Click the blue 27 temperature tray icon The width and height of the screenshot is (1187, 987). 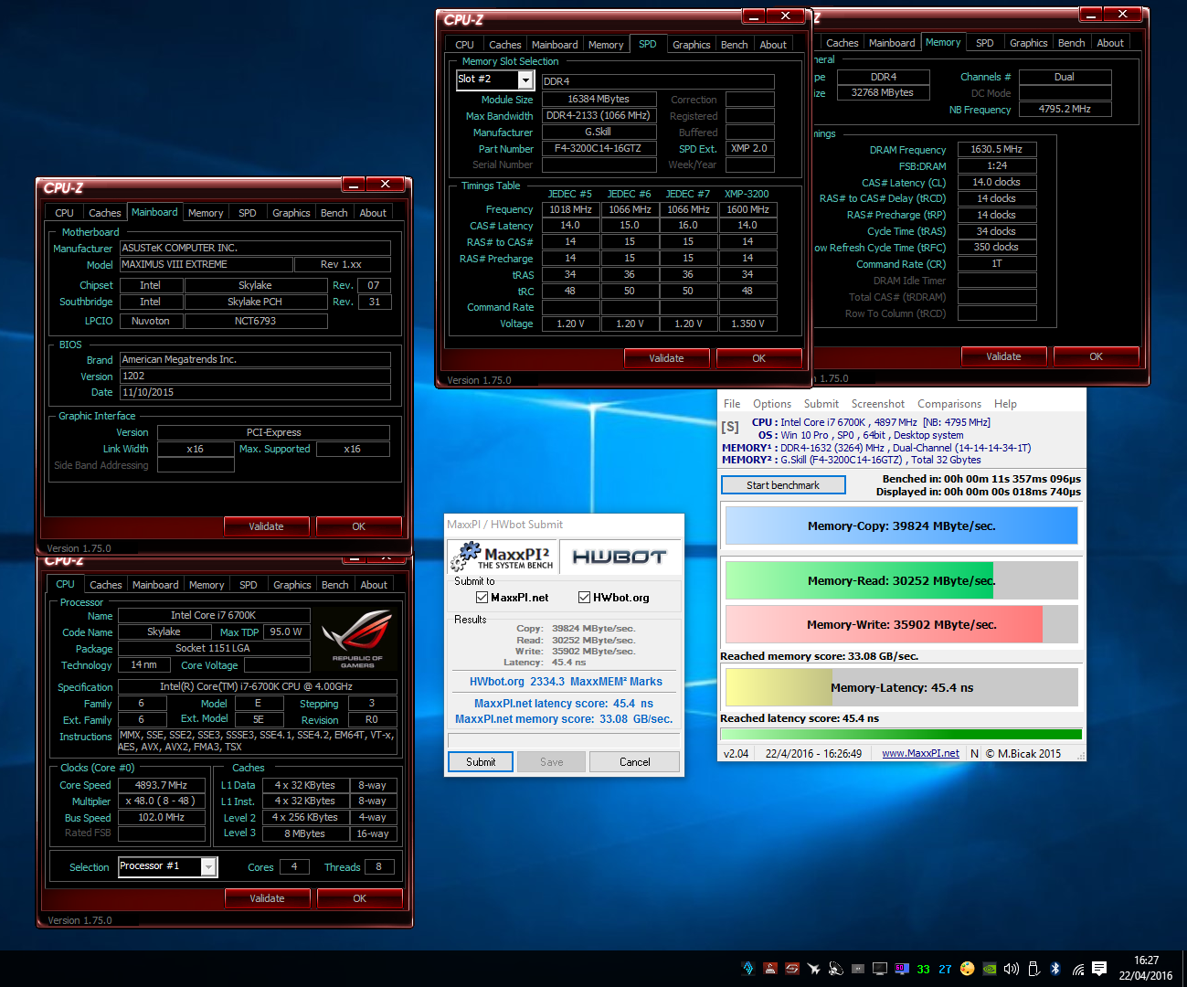pyautogui.click(x=946, y=969)
